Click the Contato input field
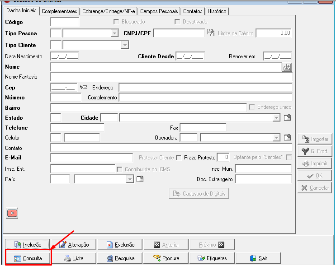Viewport: 336px width, 266px height. pos(171,148)
